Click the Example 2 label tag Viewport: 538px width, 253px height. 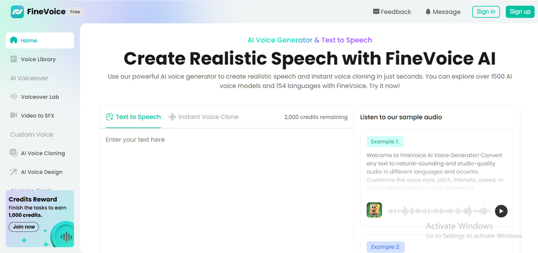coord(386,247)
